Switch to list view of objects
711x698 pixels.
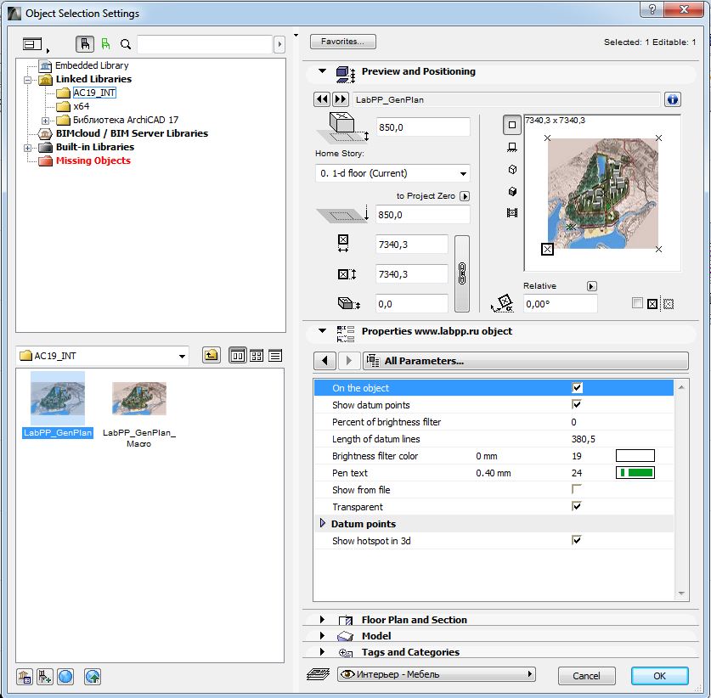point(275,356)
